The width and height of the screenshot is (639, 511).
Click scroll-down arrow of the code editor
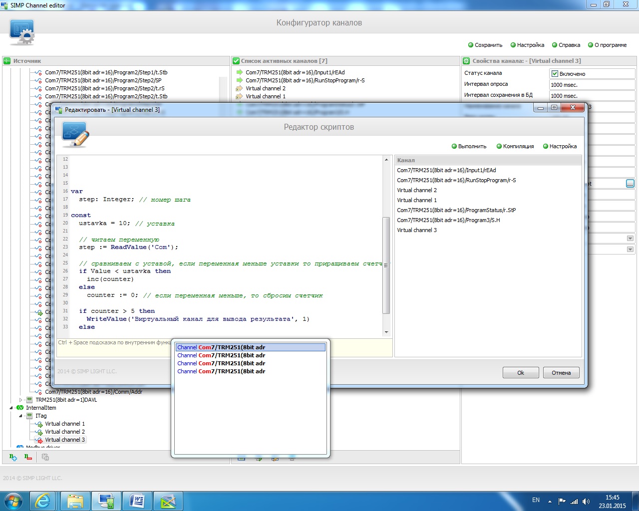pyautogui.click(x=386, y=332)
